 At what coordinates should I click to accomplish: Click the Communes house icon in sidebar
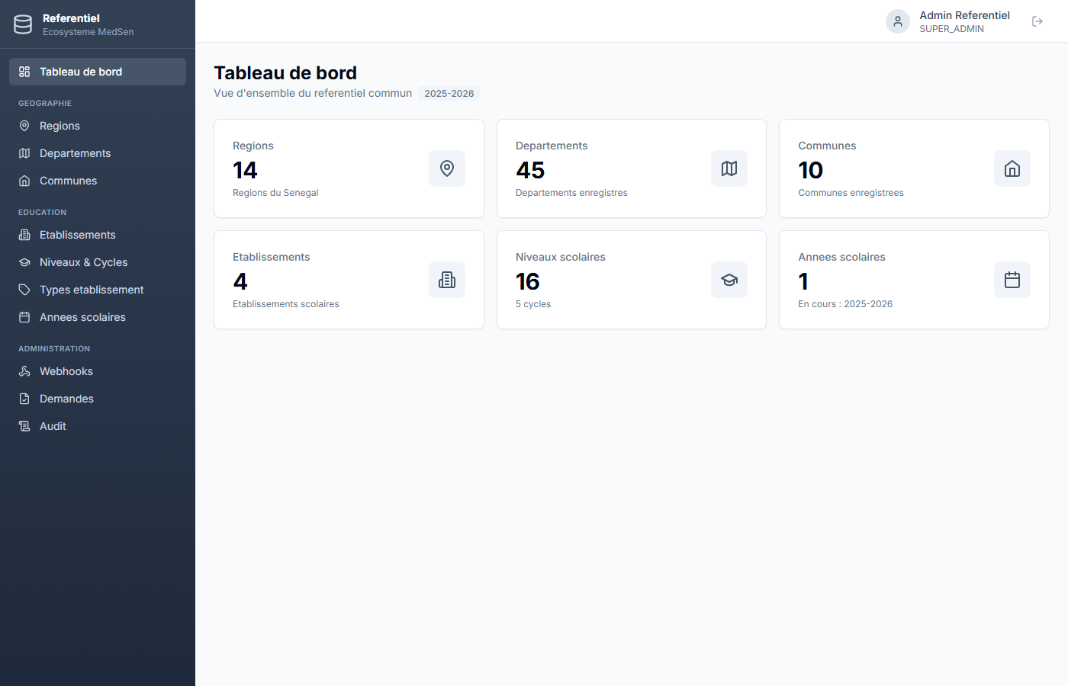tap(24, 181)
